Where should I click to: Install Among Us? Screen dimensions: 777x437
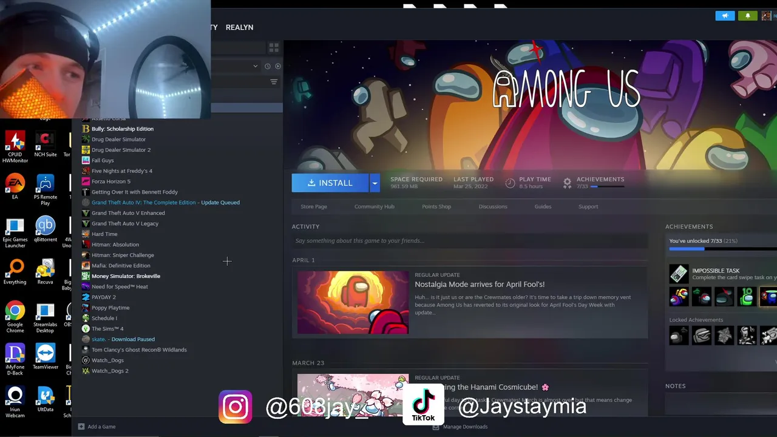330,183
